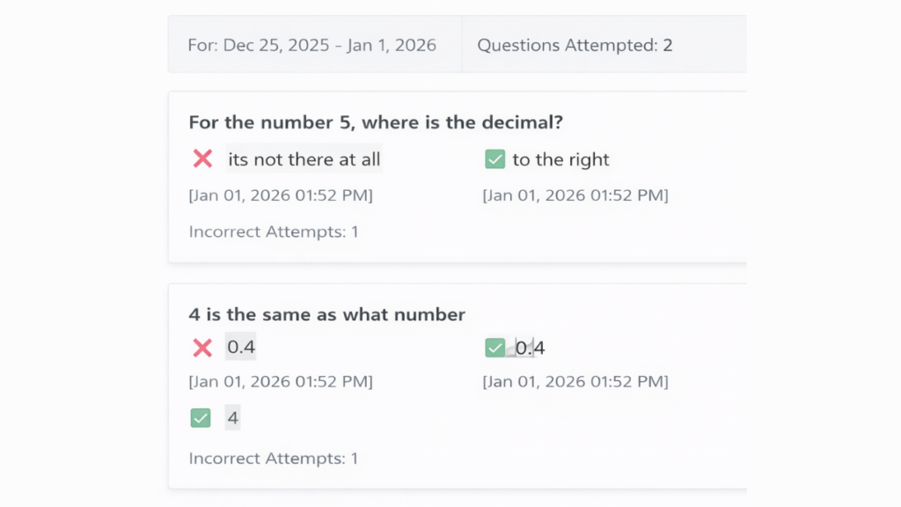Click the green checkbox next to answer 4

click(201, 418)
